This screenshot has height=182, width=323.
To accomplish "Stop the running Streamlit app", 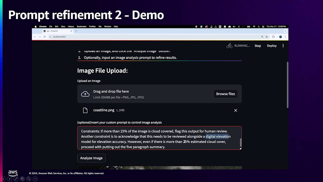I will coord(258,46).
